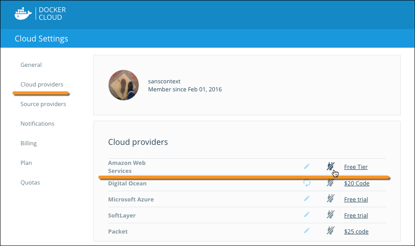Image resolution: width=415 pixels, height=246 pixels.
Task: Open the AWS Free Tier link
Action: (356, 167)
